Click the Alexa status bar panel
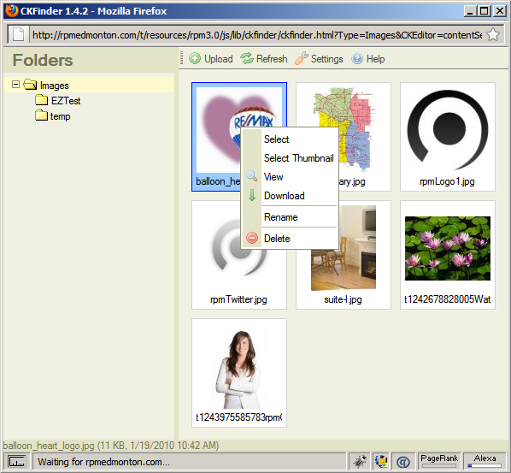 coord(485,461)
